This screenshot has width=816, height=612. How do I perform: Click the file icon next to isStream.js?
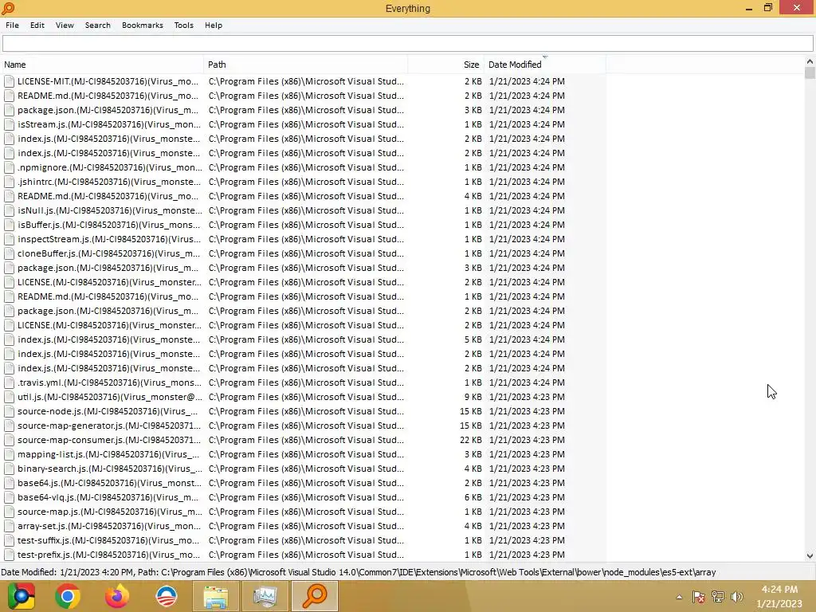point(9,124)
